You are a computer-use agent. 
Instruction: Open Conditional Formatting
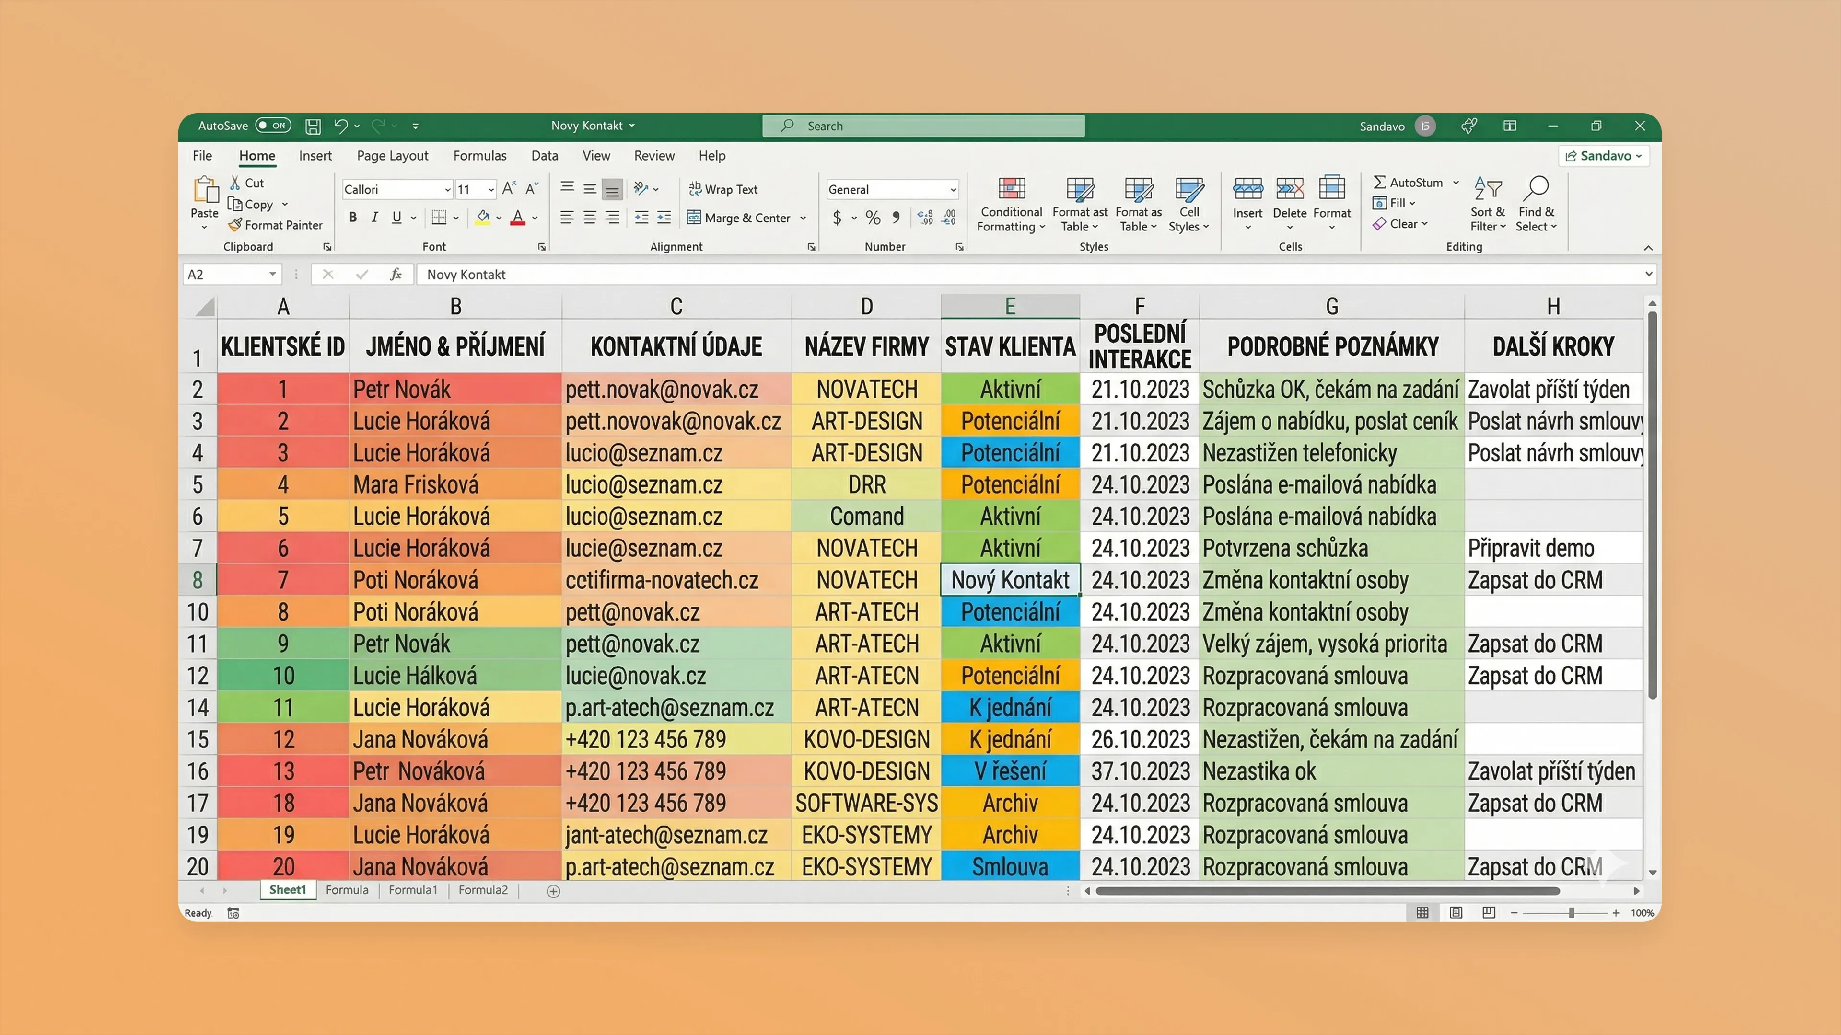[1011, 204]
